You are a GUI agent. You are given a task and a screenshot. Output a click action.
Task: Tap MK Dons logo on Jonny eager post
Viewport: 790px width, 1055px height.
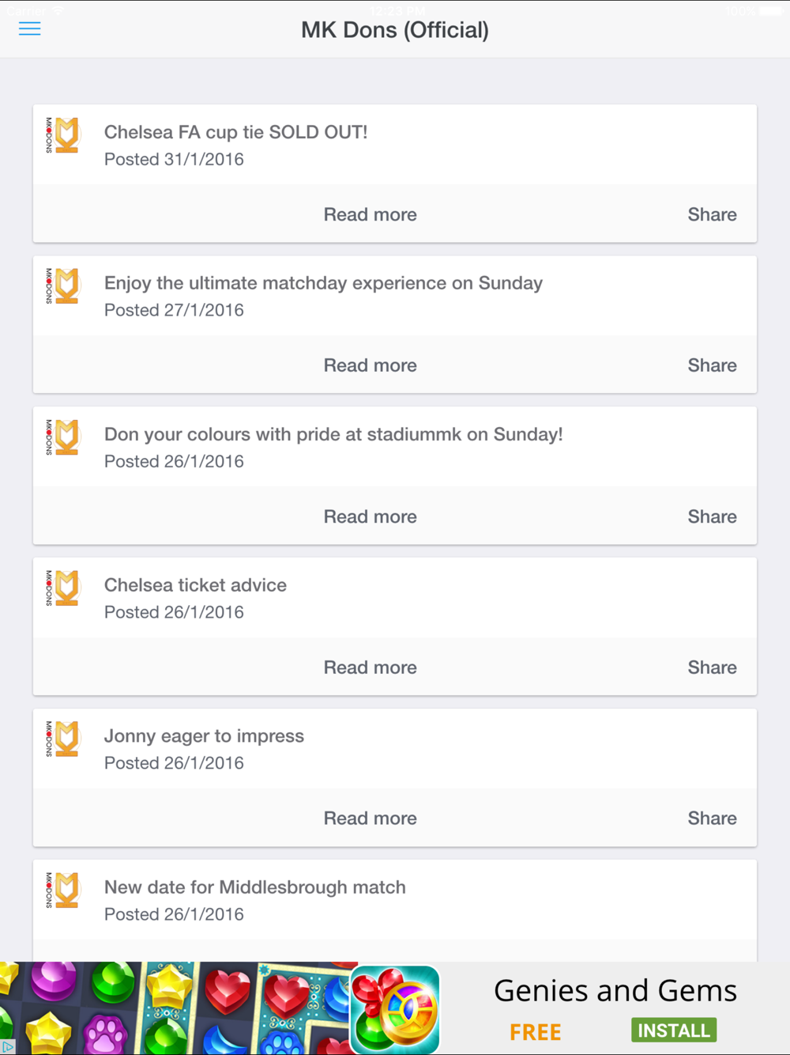pyautogui.click(x=62, y=739)
